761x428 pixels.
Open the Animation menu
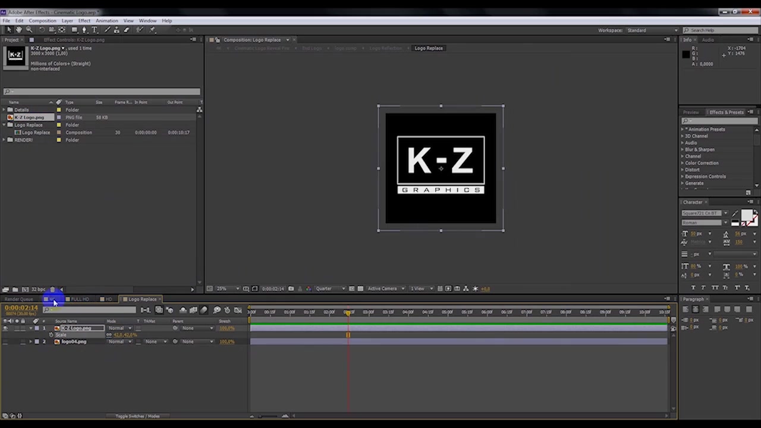click(x=107, y=21)
